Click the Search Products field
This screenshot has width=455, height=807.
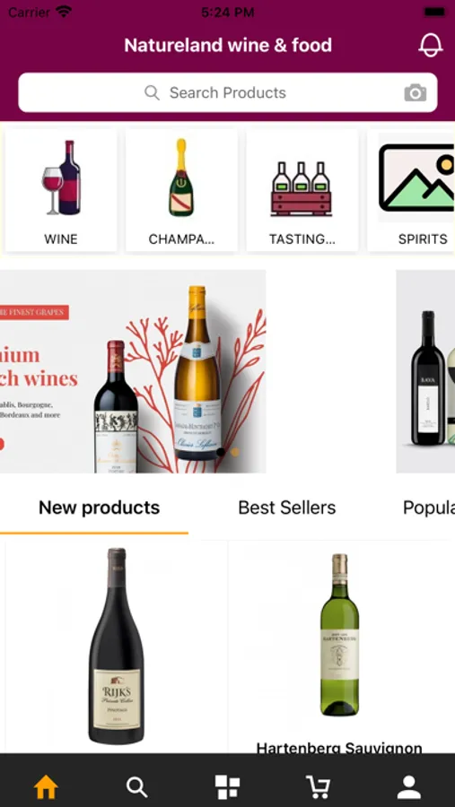point(228,92)
